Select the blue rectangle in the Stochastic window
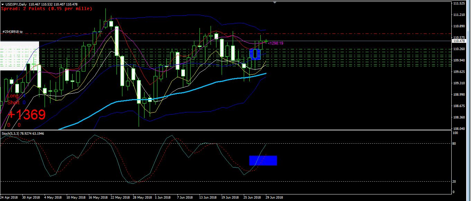 [263, 161]
